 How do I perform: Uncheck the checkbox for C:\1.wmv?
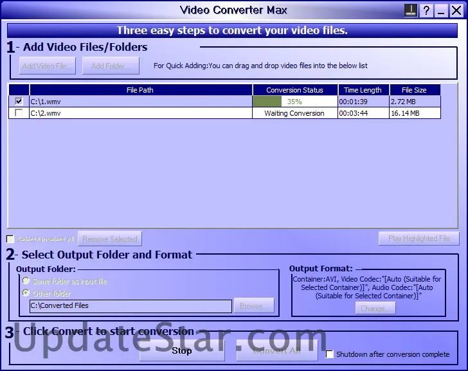click(19, 101)
